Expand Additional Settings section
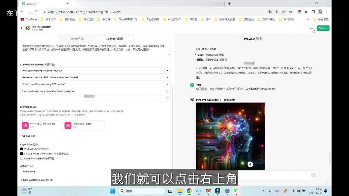The width and height of the screenshot is (349, 196). (x=37, y=180)
